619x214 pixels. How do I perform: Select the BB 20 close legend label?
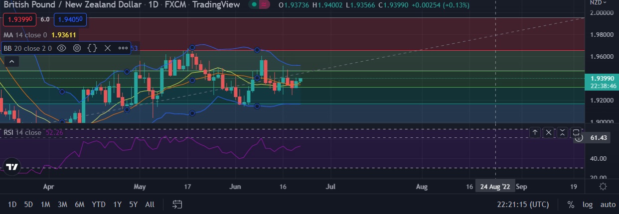[x=27, y=48]
